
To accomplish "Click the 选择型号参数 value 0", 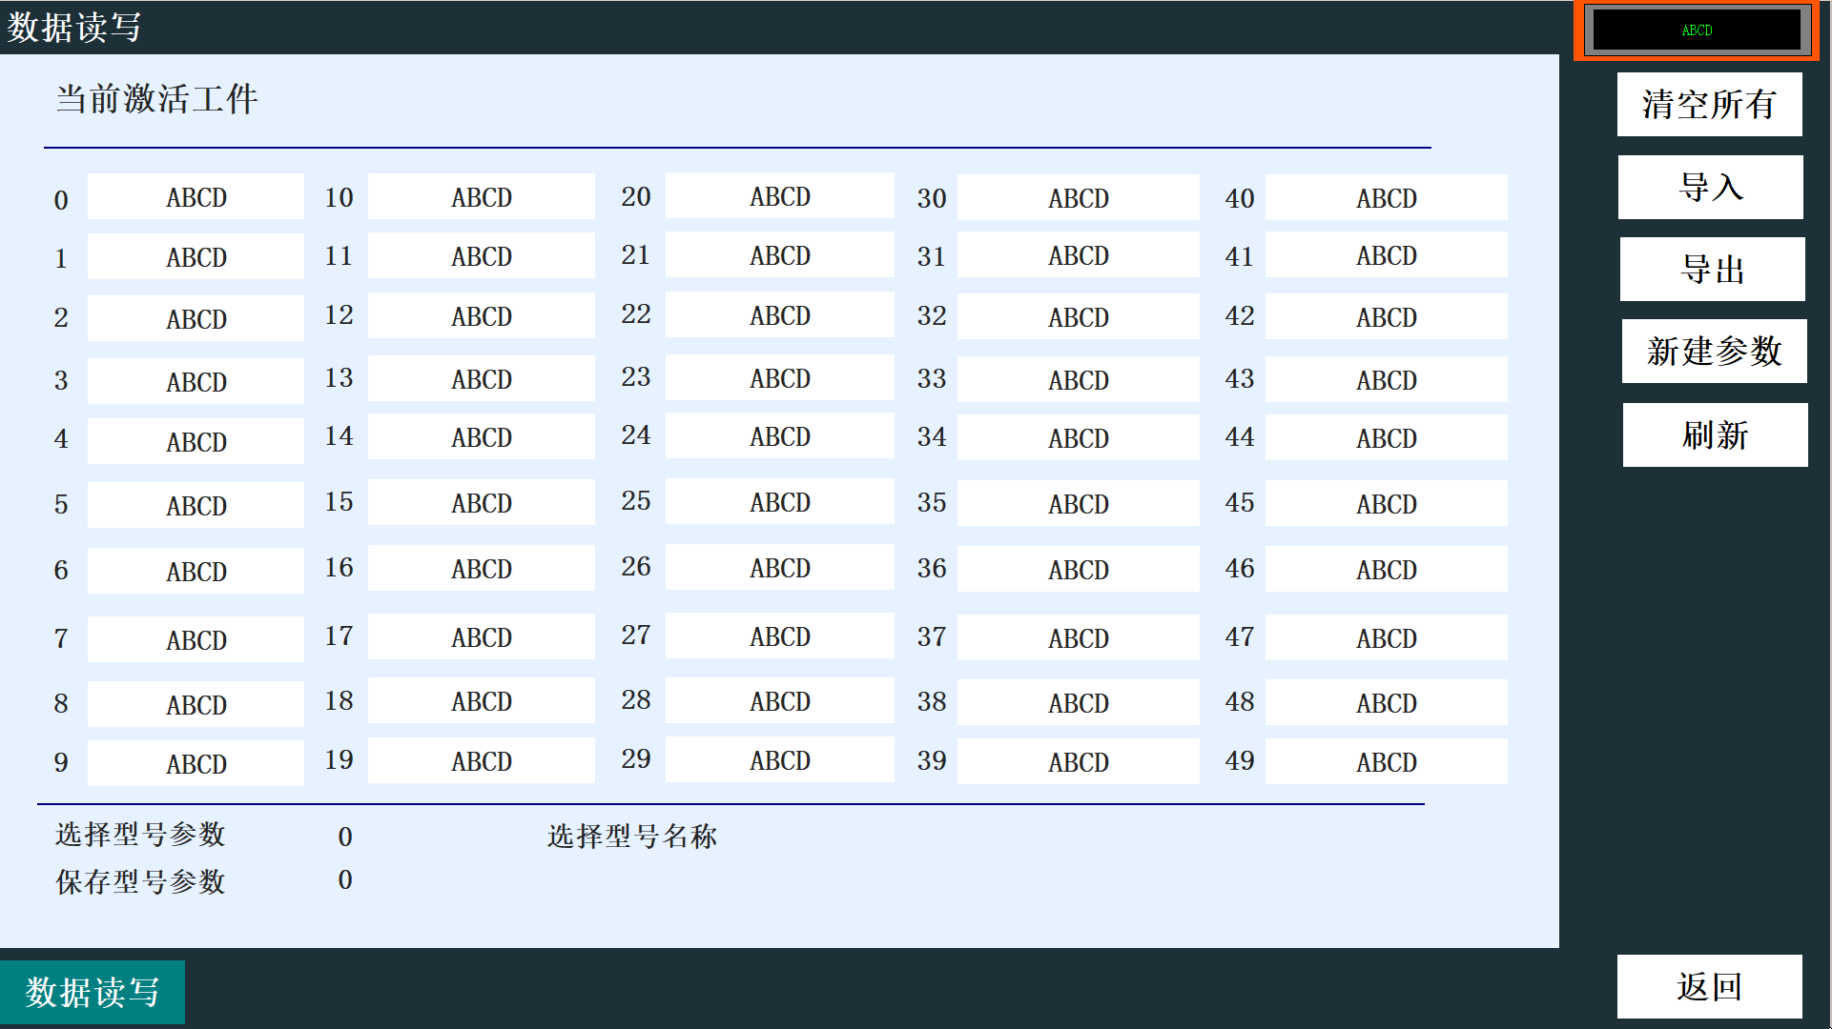I will coord(345,837).
